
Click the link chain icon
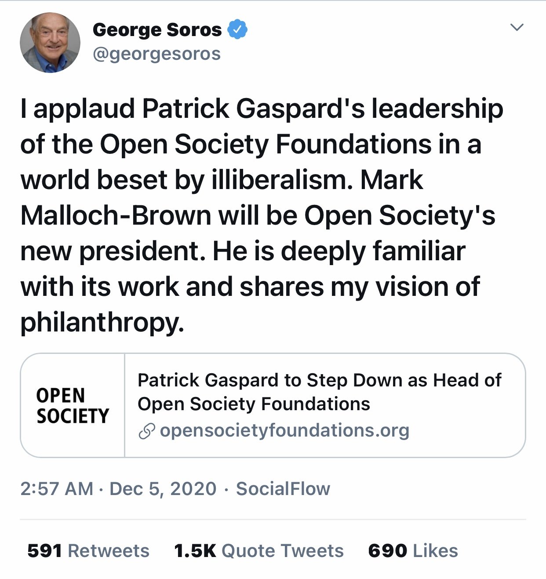coord(147,431)
